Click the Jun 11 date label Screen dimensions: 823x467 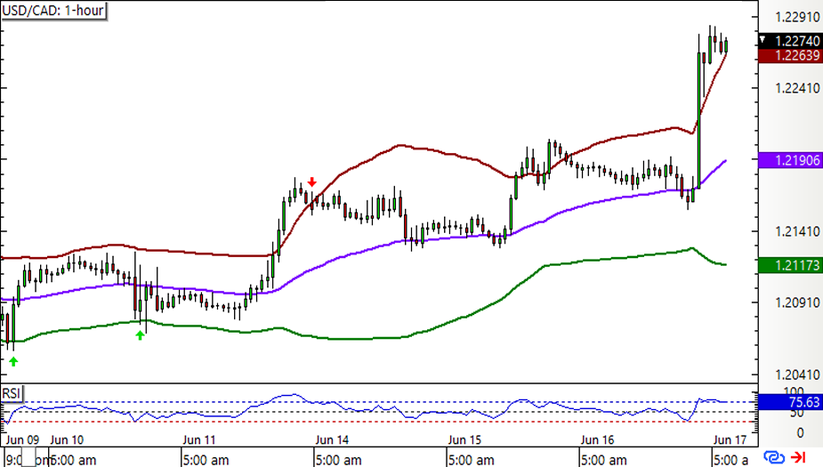coord(199,439)
